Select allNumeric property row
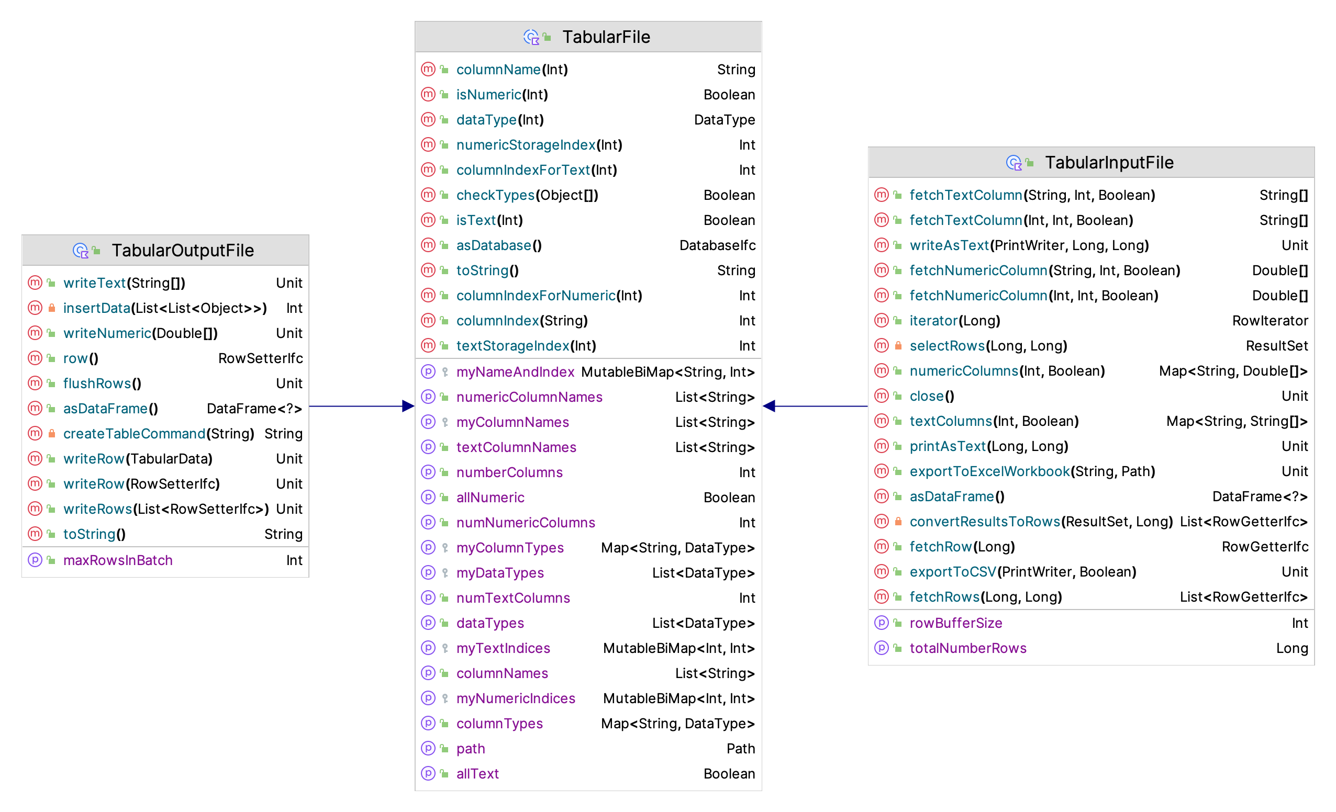The image size is (1336, 812). pos(588,497)
